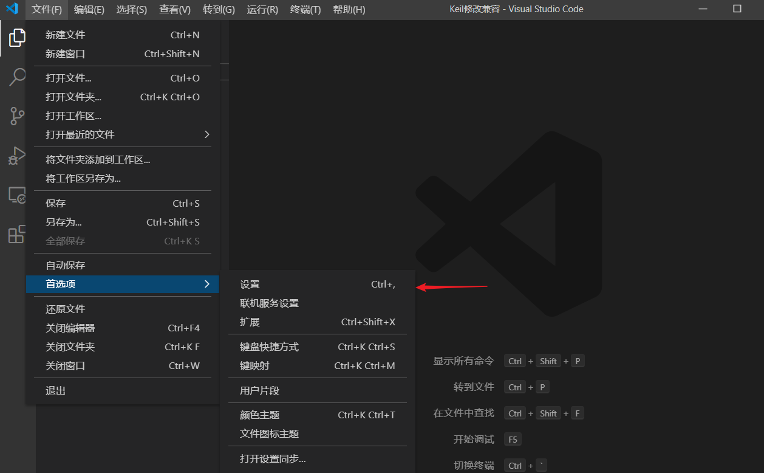The image size is (764, 473).
Task: Open the 终端(T) menu
Action: click(305, 10)
